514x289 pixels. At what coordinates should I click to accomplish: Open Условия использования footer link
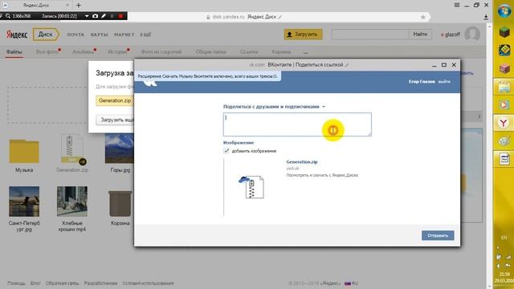(148, 283)
